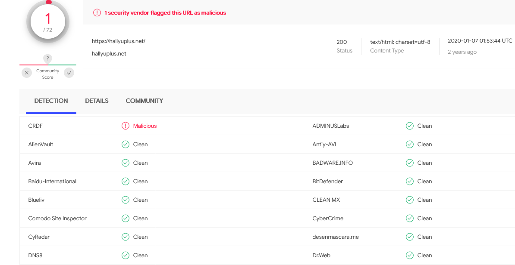
Task: Open the DETECTION tab
Action: [51, 101]
